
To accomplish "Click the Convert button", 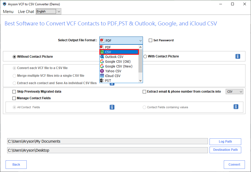I will tap(234, 165).
